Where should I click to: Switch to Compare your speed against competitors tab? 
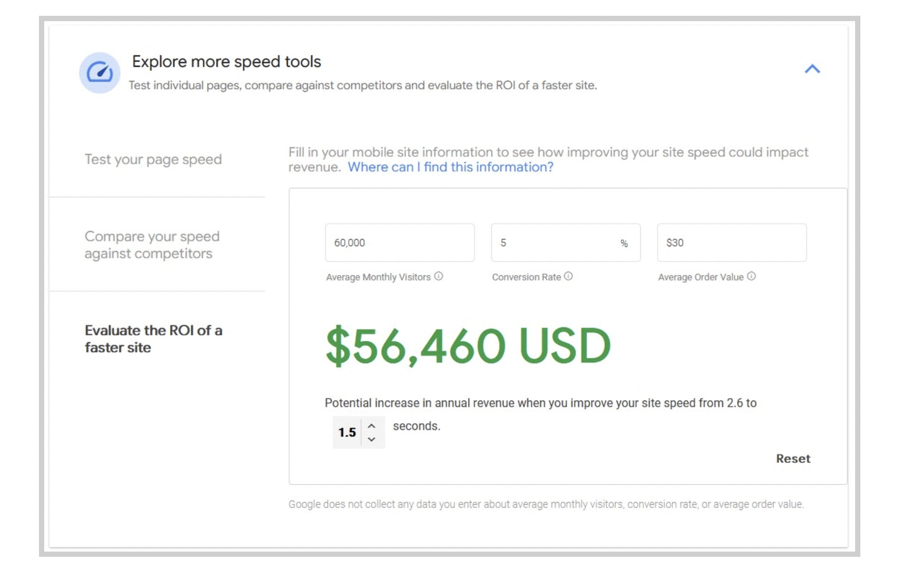[x=152, y=245]
